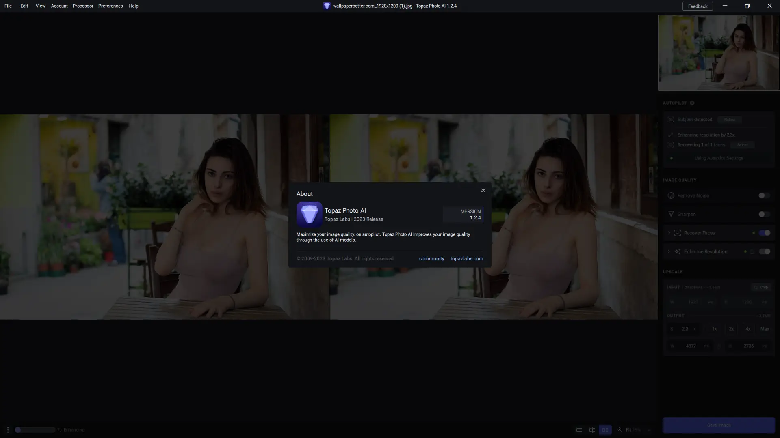Expand the Recover Faces section chevron
Screen dimensions: 780x438
point(669,233)
